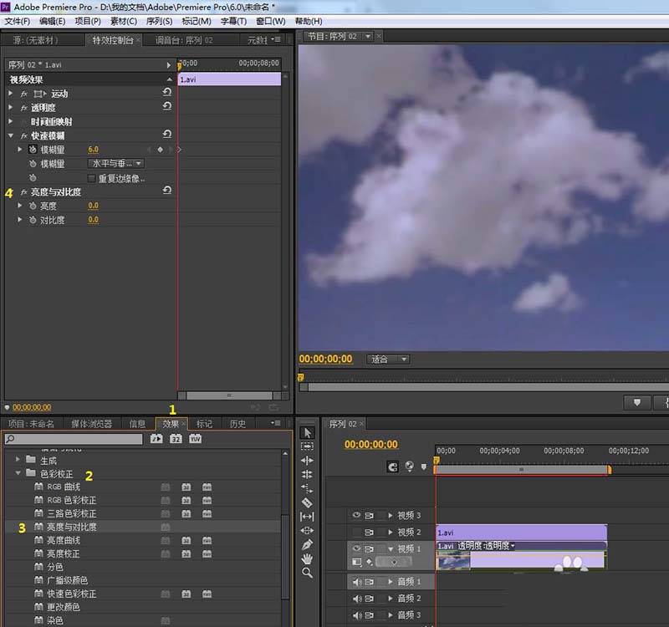
Task: Open the 适合 zoom level dropdown
Action: pos(388,359)
